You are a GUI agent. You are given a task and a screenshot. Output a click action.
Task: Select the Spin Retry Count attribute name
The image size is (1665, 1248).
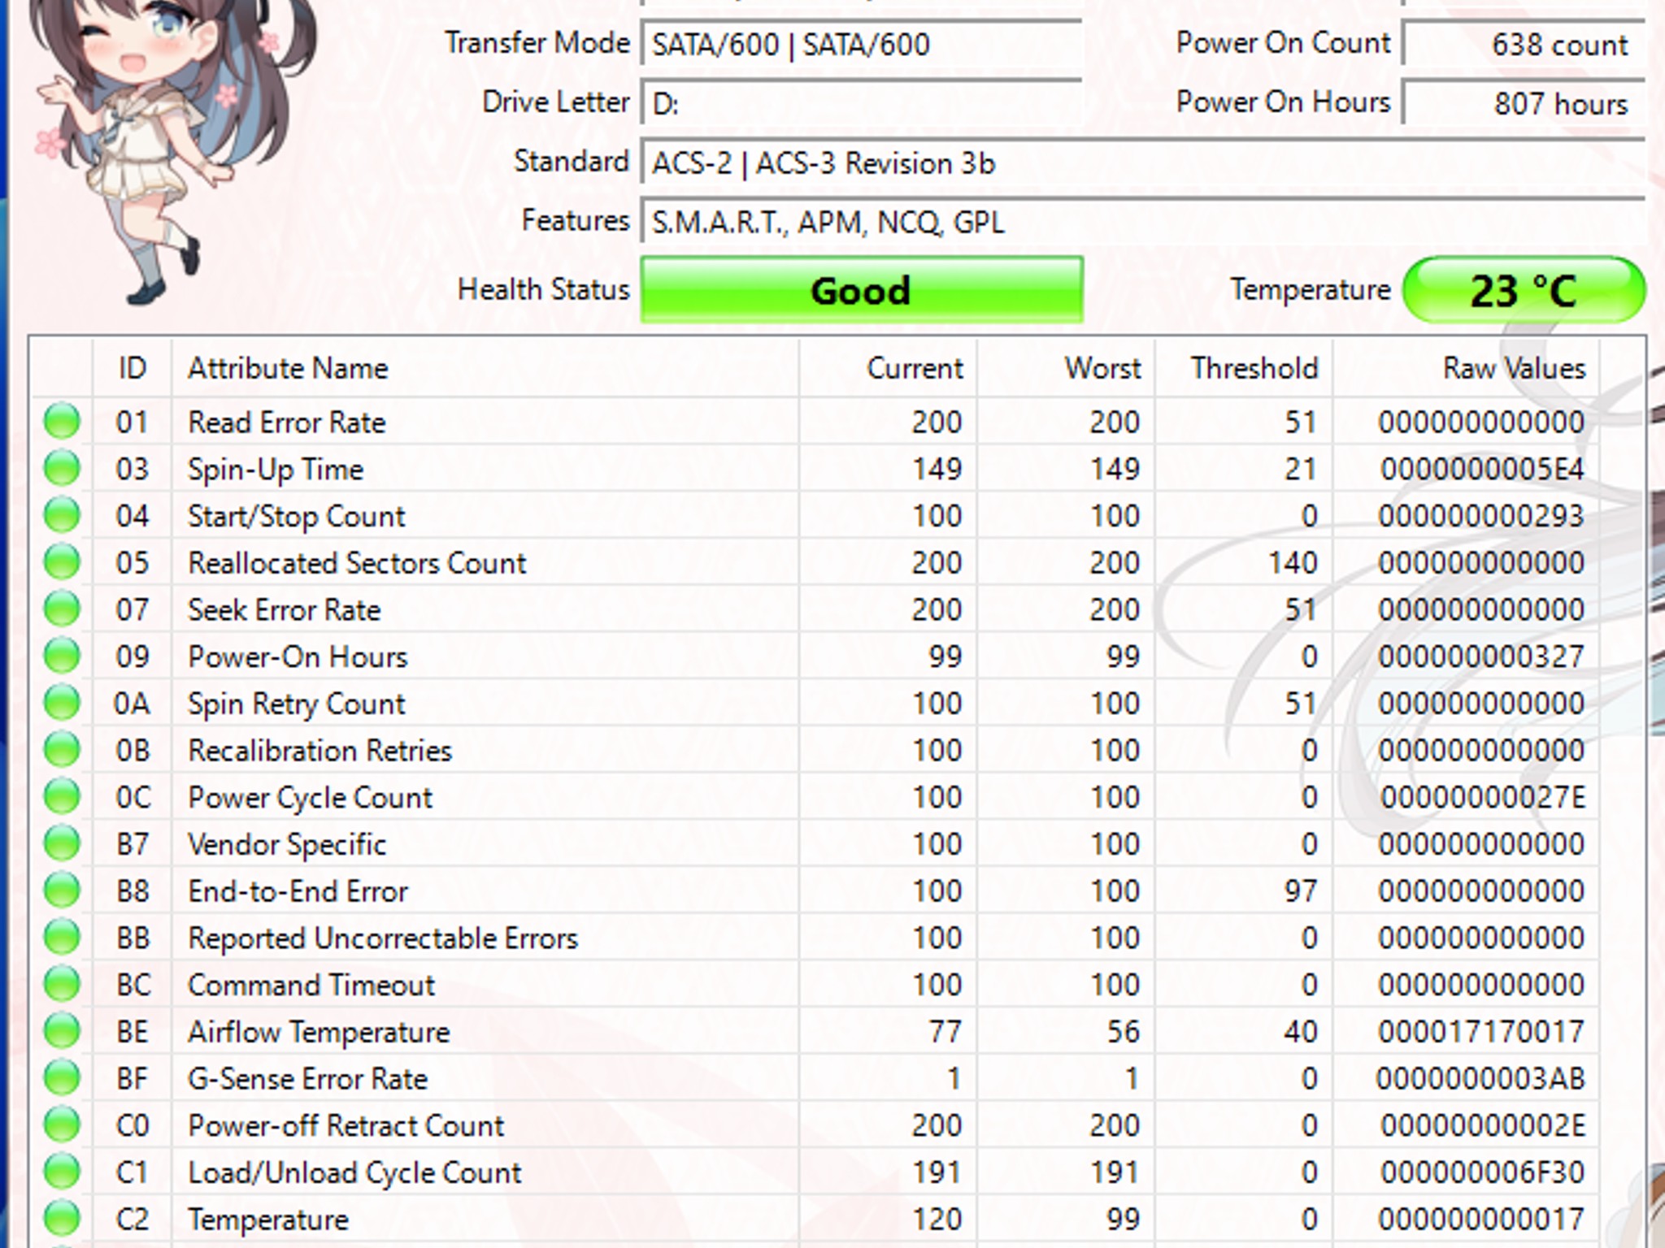point(297,704)
